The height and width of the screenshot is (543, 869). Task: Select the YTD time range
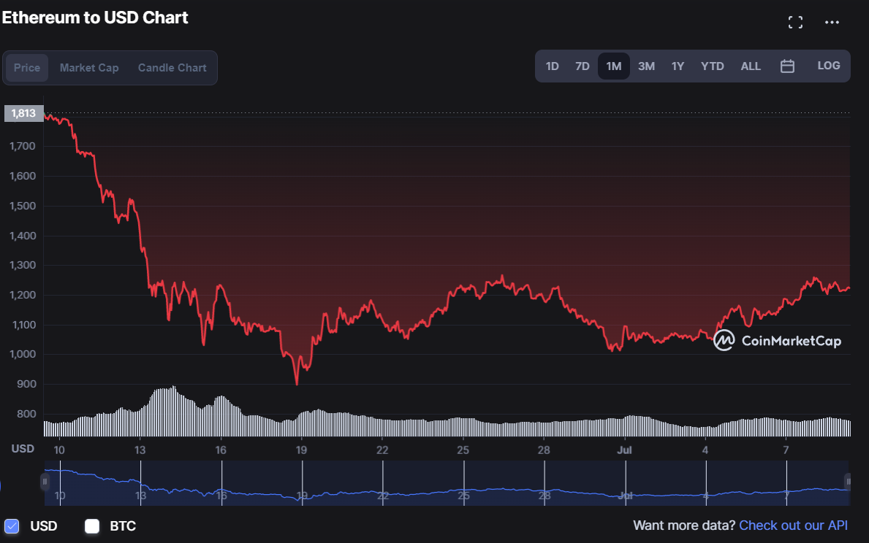coord(712,66)
